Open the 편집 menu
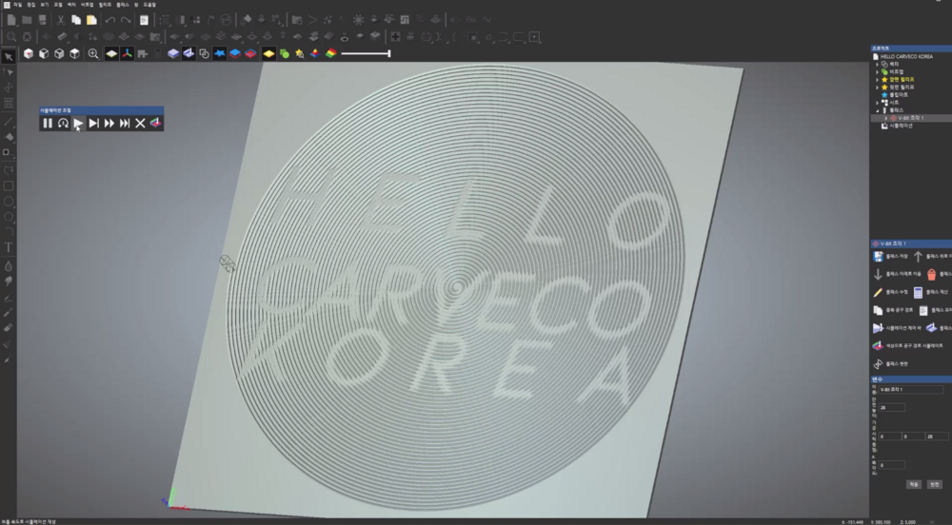Screen dimensions: 952x525 coord(31,4)
